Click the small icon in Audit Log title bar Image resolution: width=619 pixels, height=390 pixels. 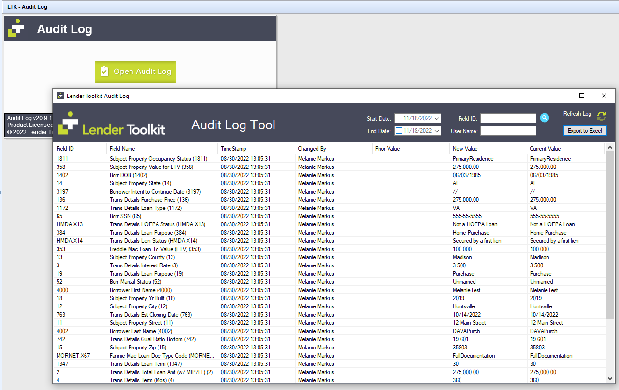coord(60,96)
